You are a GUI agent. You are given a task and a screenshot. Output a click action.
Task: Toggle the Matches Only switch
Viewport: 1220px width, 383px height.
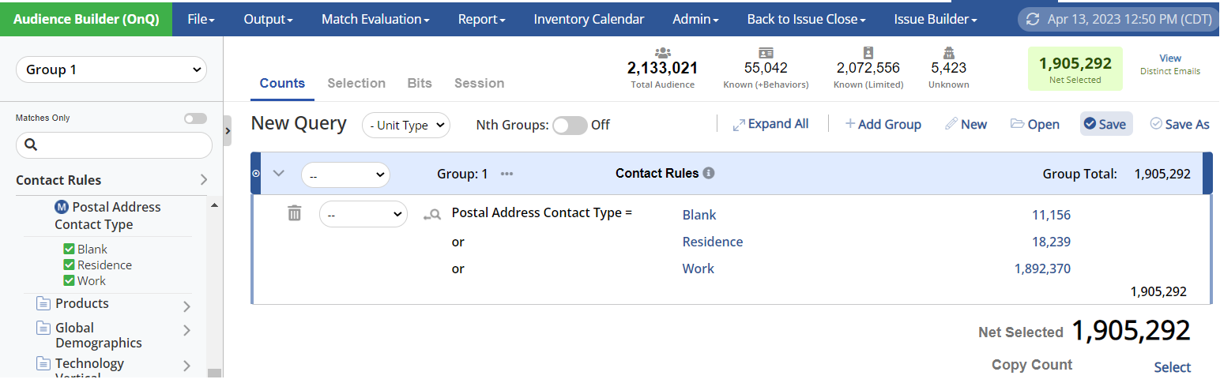pyautogui.click(x=194, y=118)
